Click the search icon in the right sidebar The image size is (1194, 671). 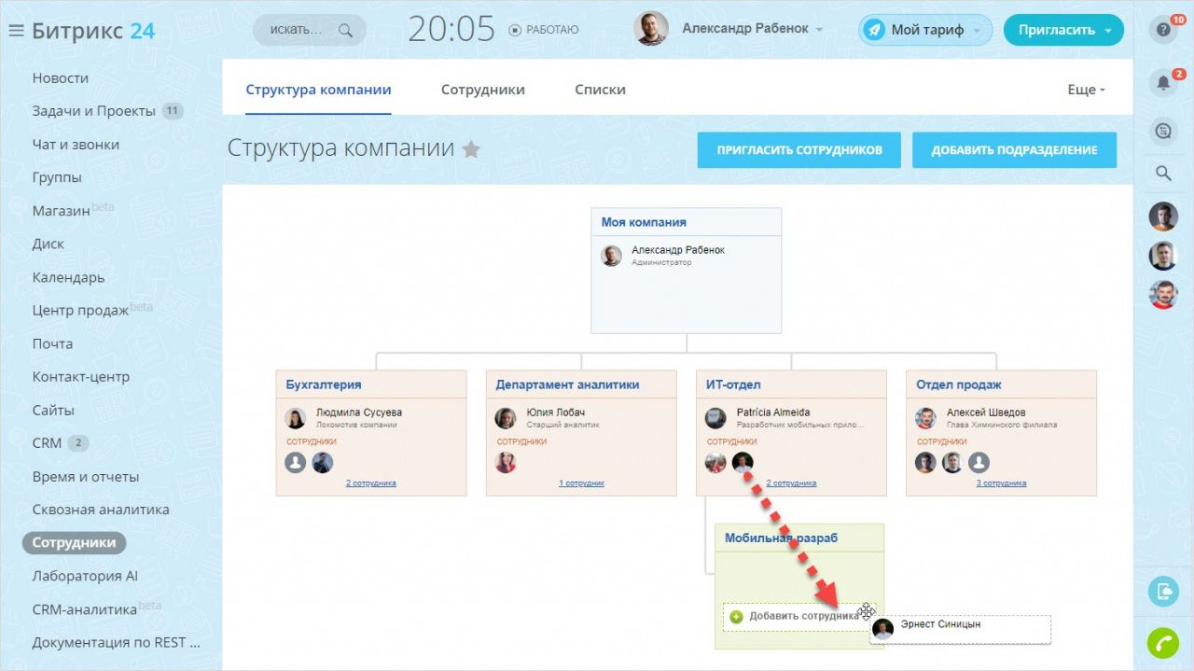(x=1162, y=173)
